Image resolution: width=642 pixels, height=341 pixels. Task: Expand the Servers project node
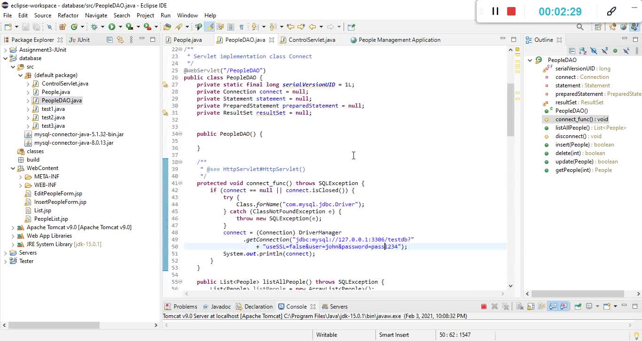[5, 253]
